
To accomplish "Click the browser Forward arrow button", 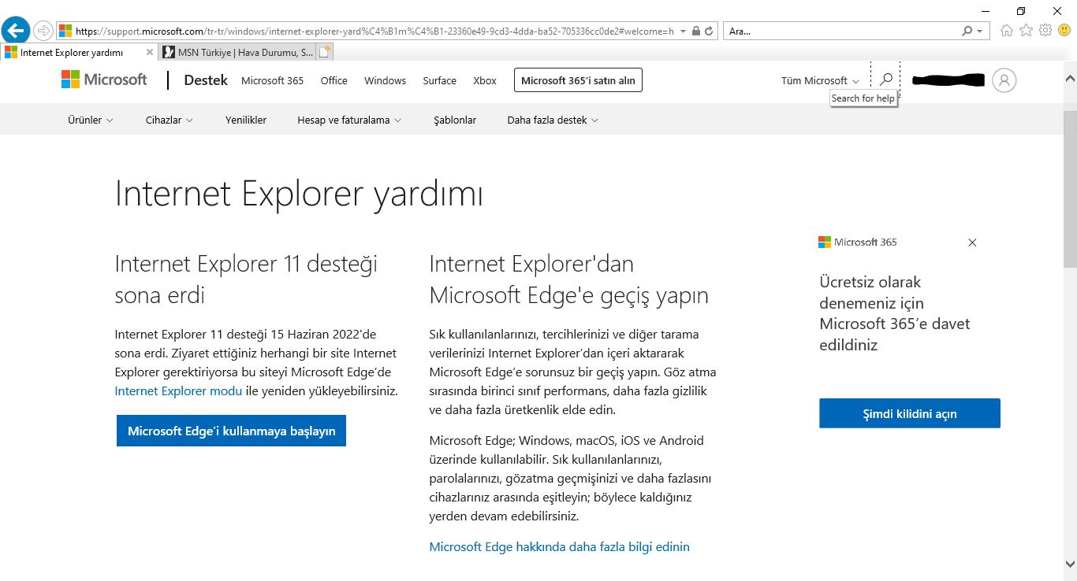I will point(43,31).
